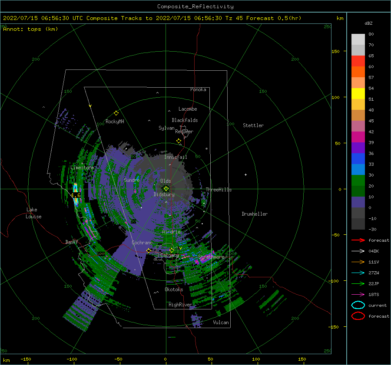This screenshot has height=365, width=391.
Task: Click the Lacombe city label
Action: click(x=188, y=109)
